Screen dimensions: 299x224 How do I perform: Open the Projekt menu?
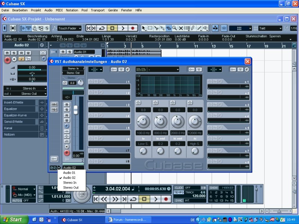(36, 10)
